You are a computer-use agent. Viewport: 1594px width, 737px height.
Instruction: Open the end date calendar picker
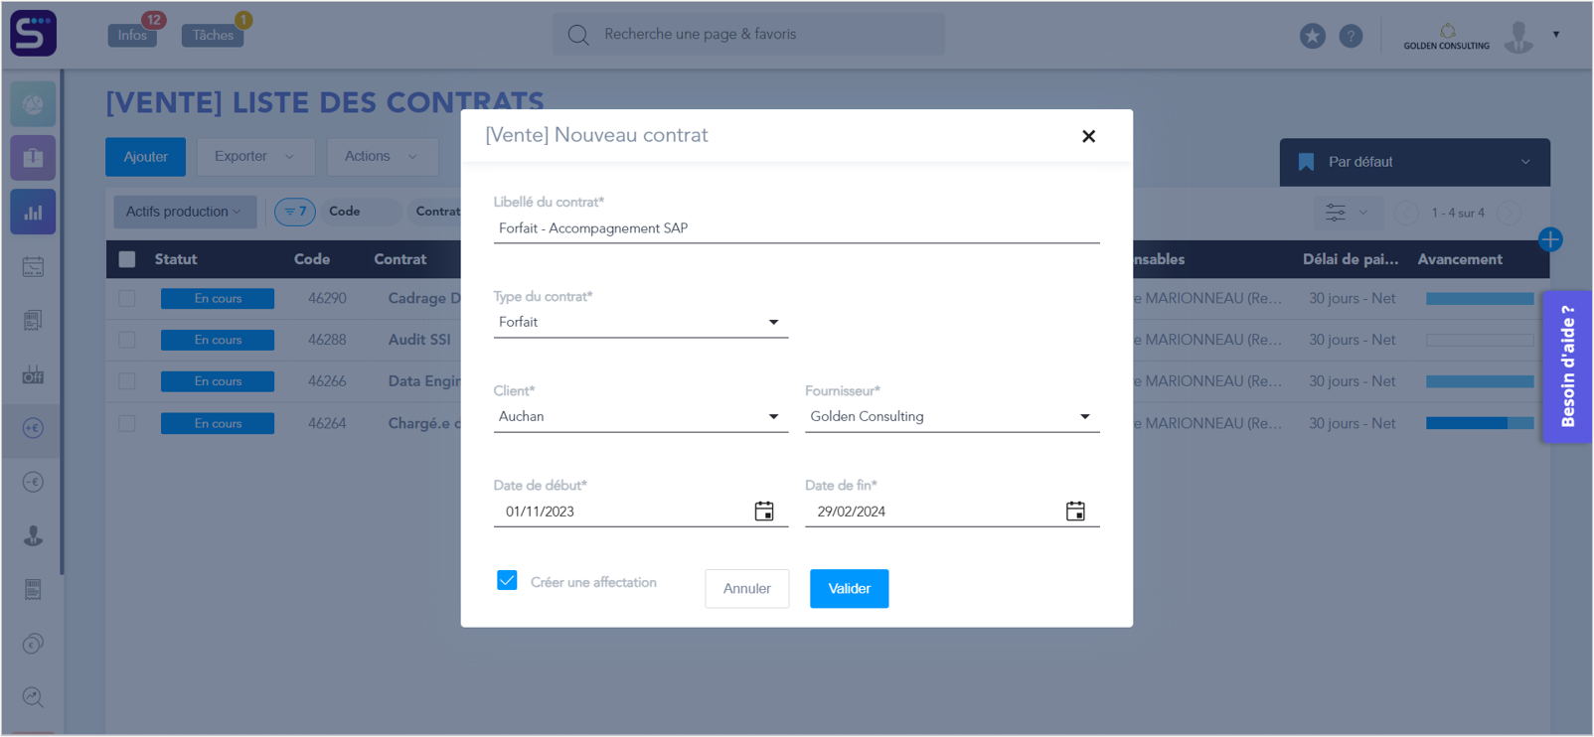pyautogui.click(x=1075, y=512)
